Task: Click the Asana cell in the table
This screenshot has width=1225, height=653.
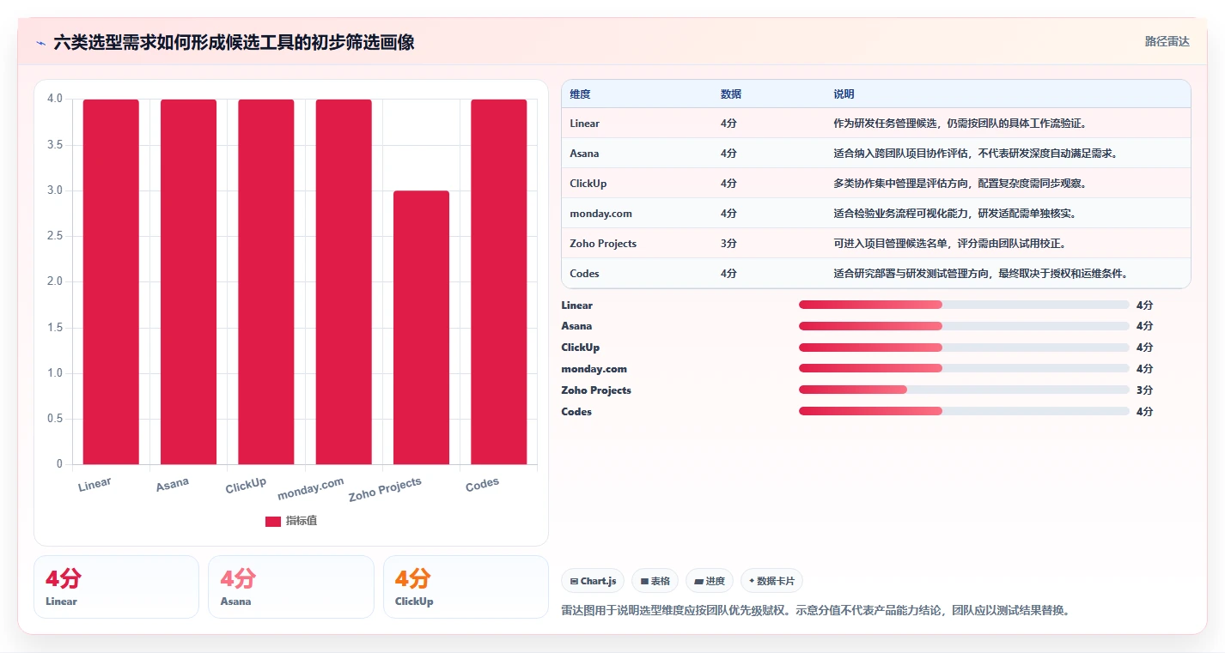Action: (x=585, y=154)
